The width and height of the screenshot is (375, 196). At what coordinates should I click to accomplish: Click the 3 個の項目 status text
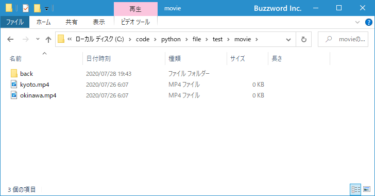(22, 190)
